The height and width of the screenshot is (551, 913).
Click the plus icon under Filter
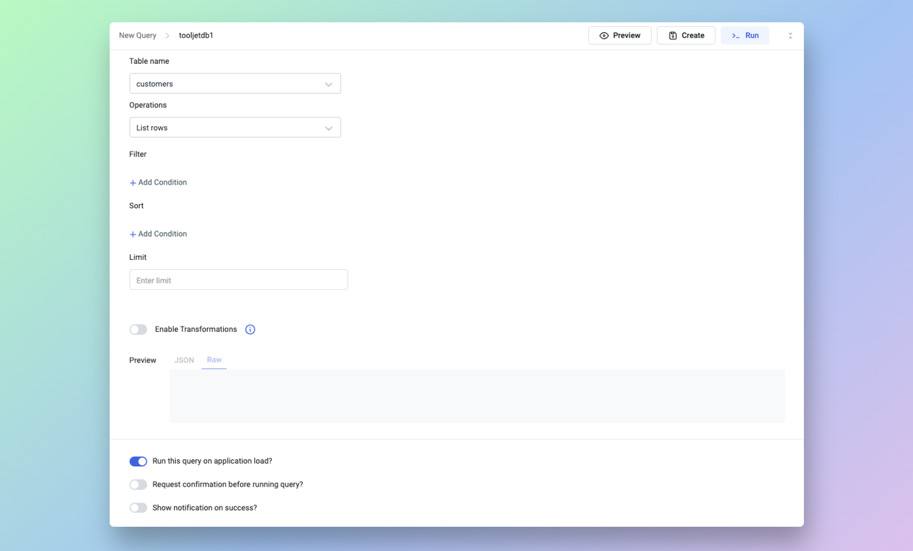pos(133,183)
